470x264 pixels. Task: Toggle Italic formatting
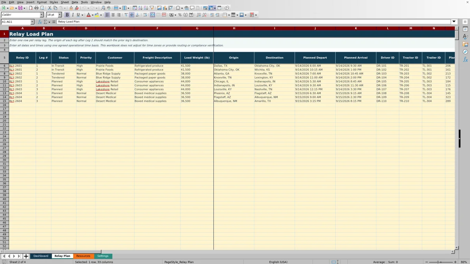tap(73, 15)
